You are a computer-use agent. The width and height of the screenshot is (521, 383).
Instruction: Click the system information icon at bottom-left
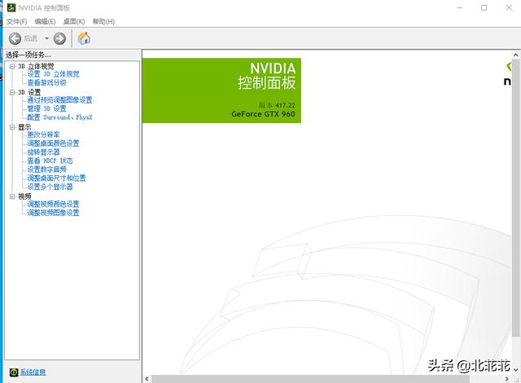[x=13, y=372]
